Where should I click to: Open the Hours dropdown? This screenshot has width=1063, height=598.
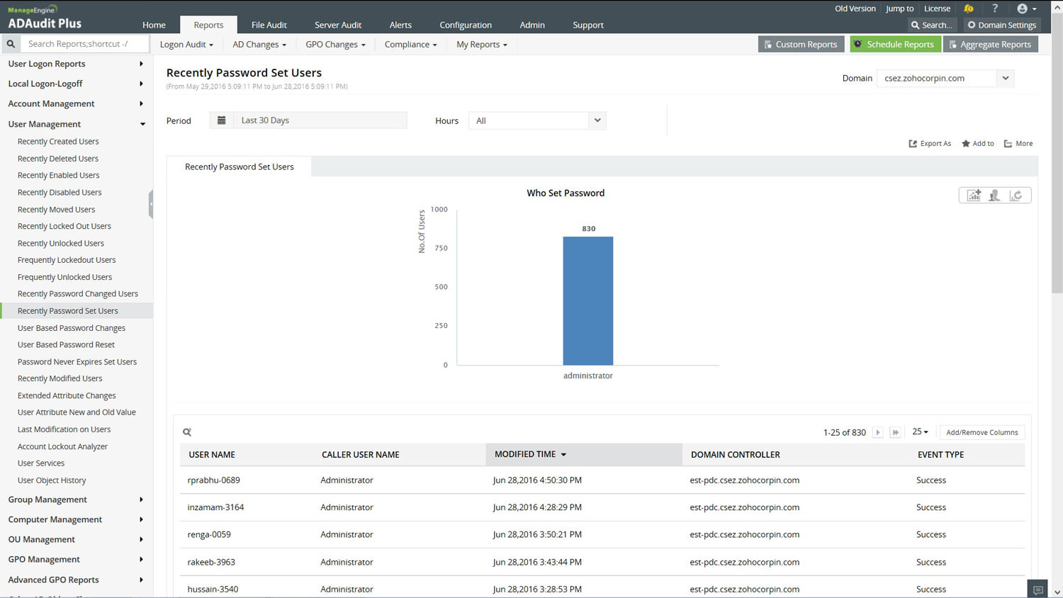point(597,120)
